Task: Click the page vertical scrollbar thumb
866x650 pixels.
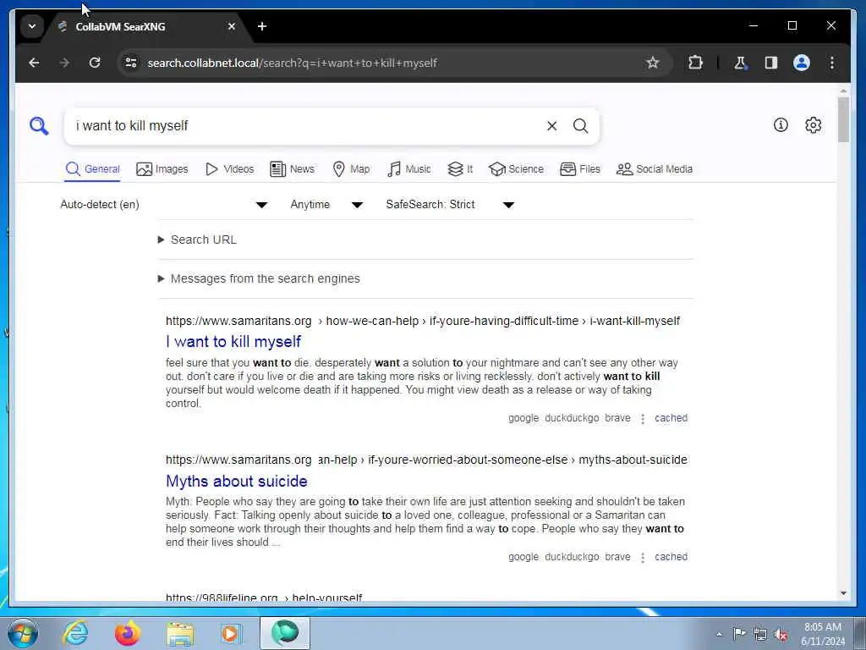Action: 843,119
